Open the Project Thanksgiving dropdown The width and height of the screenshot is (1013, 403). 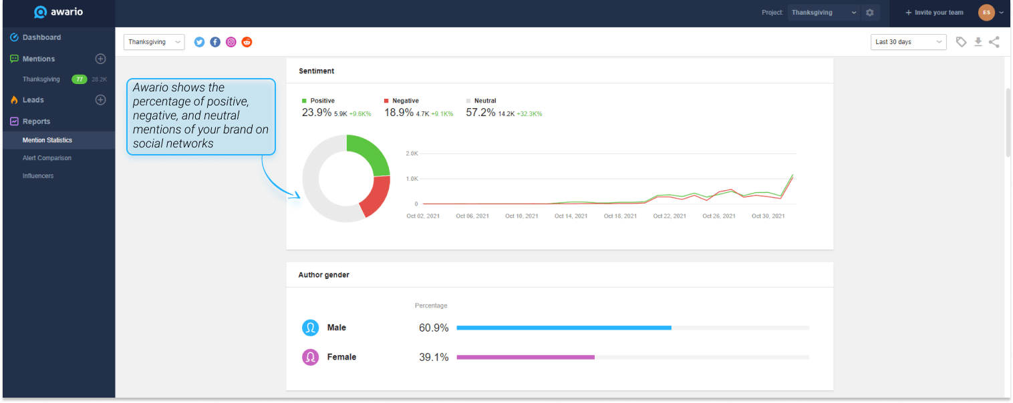[x=825, y=12]
